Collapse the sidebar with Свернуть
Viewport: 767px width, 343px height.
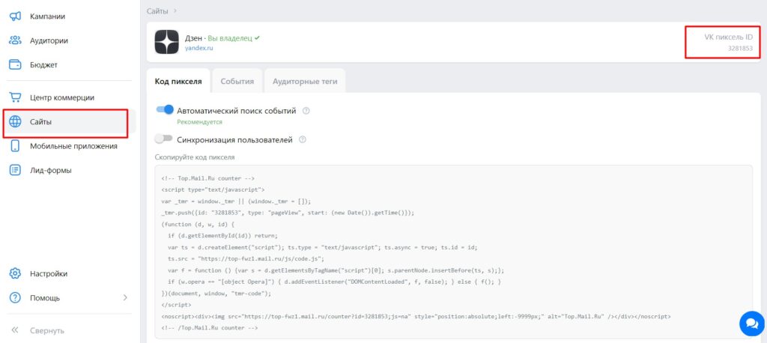46,330
